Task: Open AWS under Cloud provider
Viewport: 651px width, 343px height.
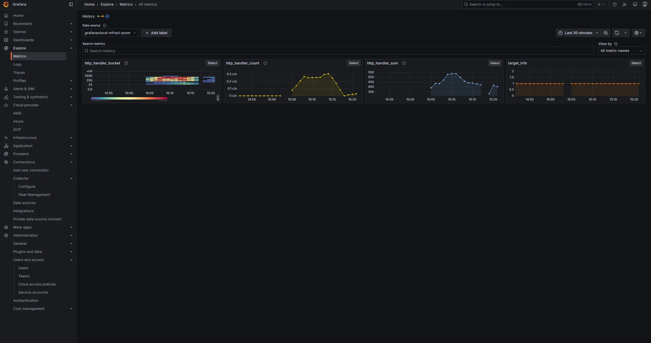Action: tap(17, 113)
